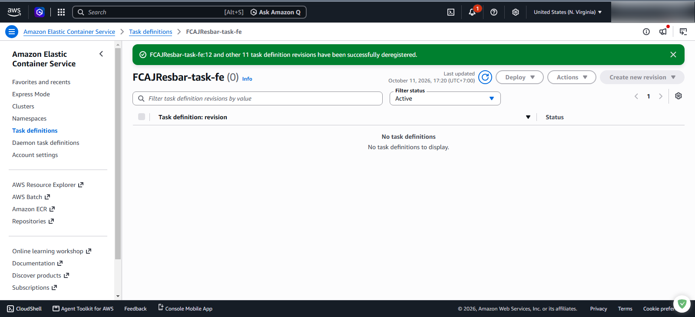Collapse the Amazon Elastic Container Service sidebar
The width and height of the screenshot is (695, 317).
101,54
